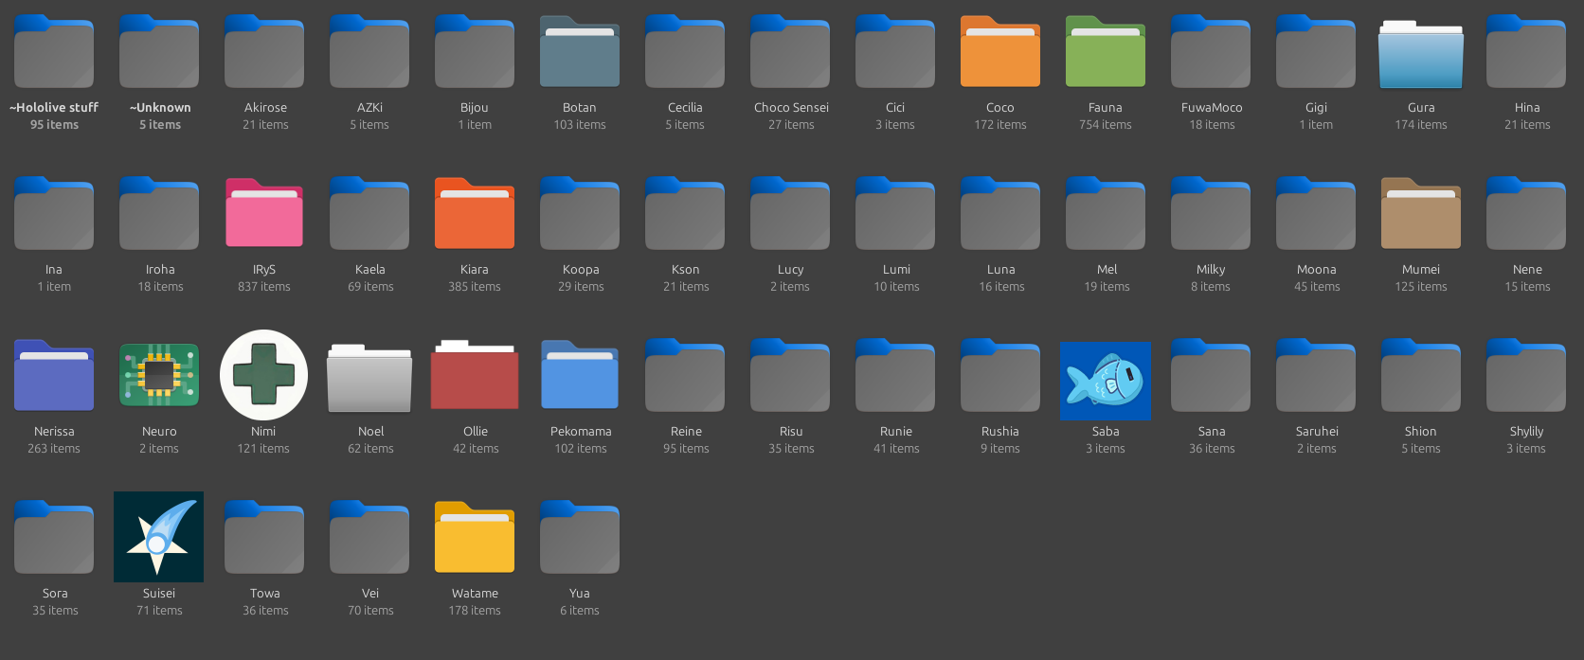The image size is (1584, 660).
Task: Select the Nimi green cross icon
Action: (264, 375)
